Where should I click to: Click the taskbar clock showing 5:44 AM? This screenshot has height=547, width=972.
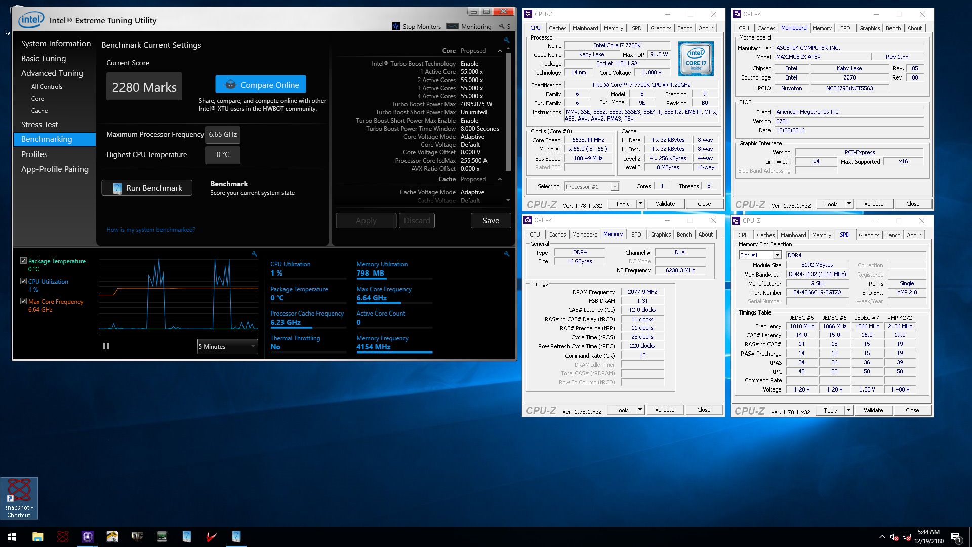928,537
